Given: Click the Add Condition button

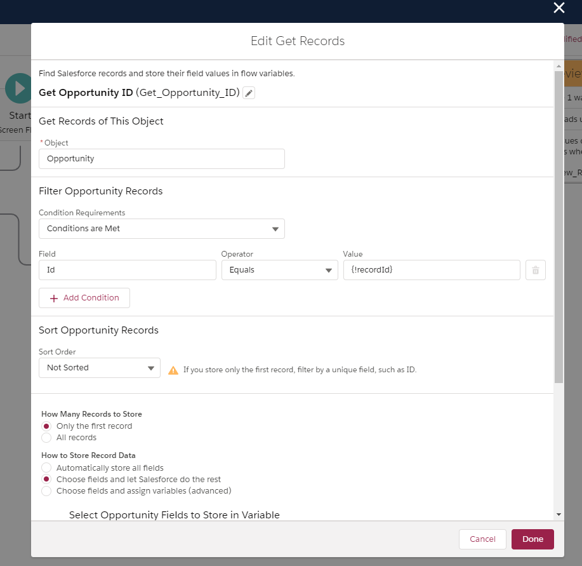Looking at the screenshot, I should pyautogui.click(x=84, y=298).
